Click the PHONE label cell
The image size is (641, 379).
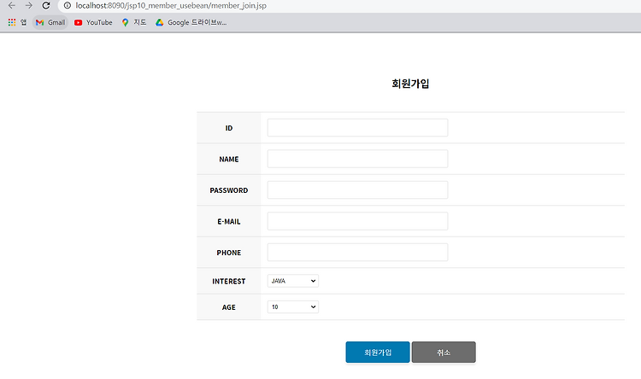229,253
